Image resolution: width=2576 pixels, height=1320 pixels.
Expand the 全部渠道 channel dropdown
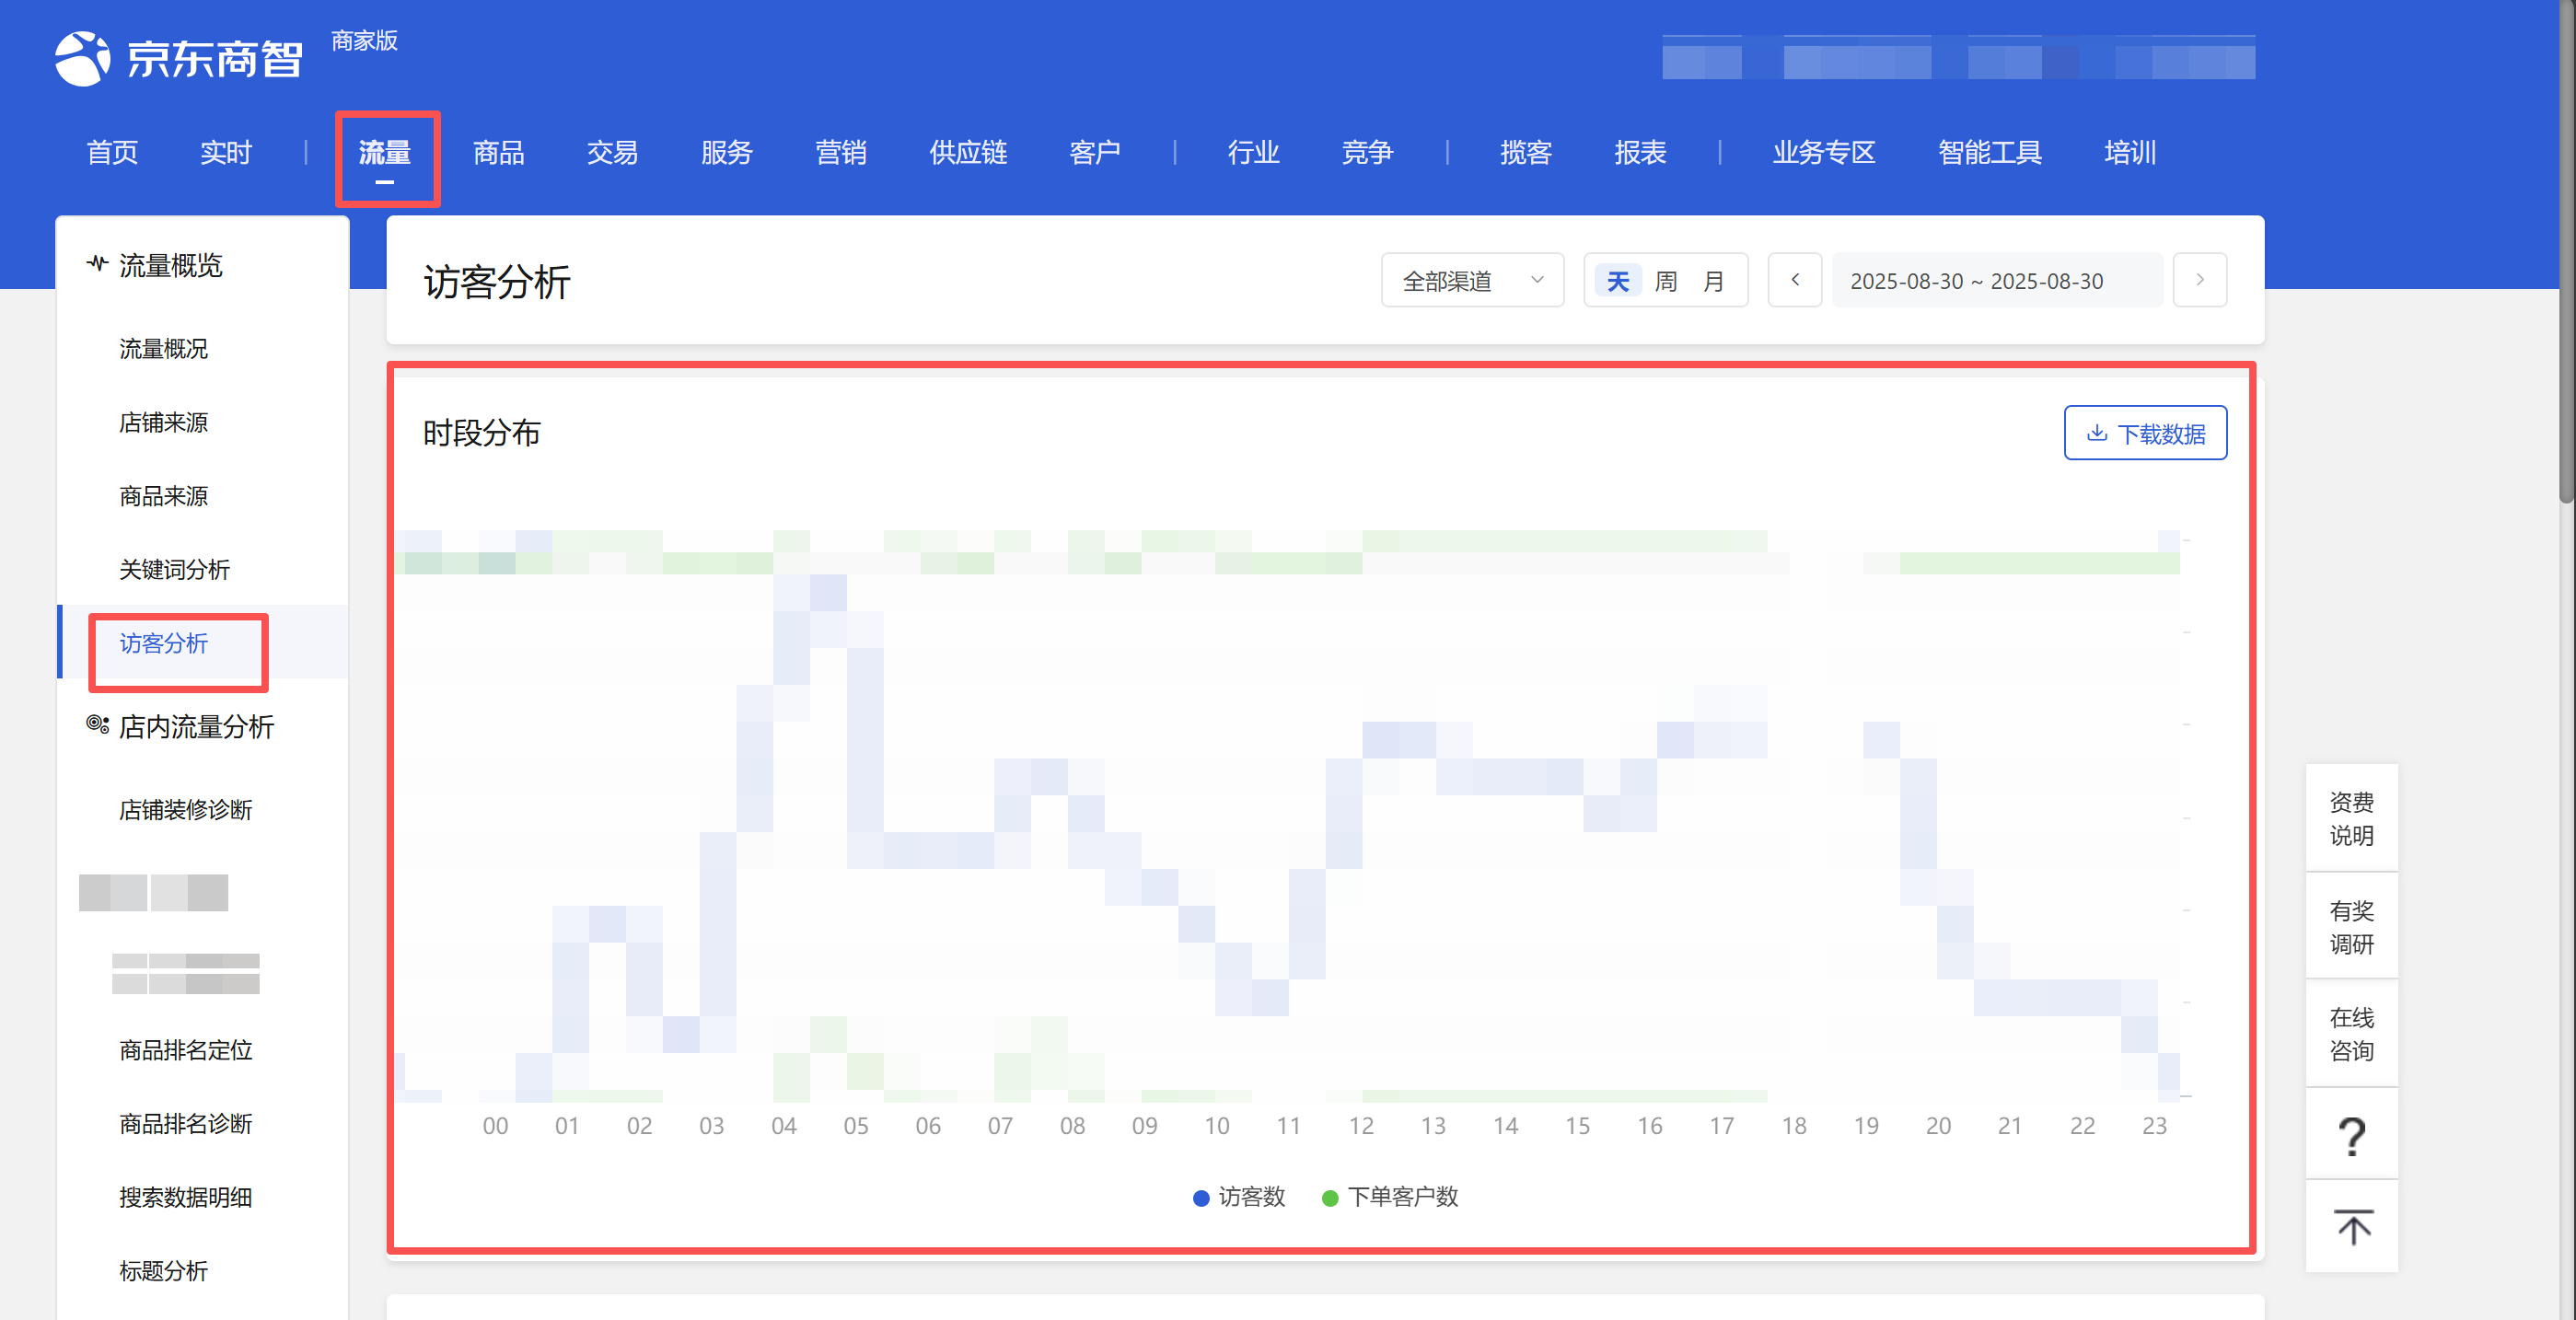(x=1472, y=281)
